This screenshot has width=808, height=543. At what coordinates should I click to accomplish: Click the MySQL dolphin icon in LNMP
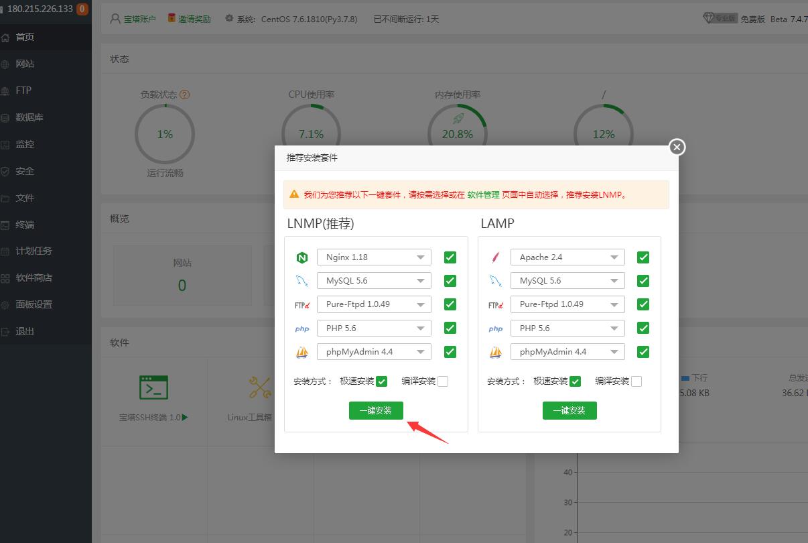point(301,281)
